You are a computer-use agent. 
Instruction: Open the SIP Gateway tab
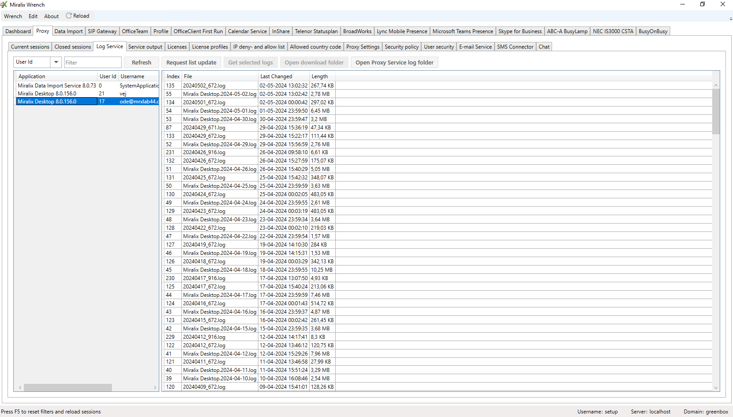click(x=102, y=31)
